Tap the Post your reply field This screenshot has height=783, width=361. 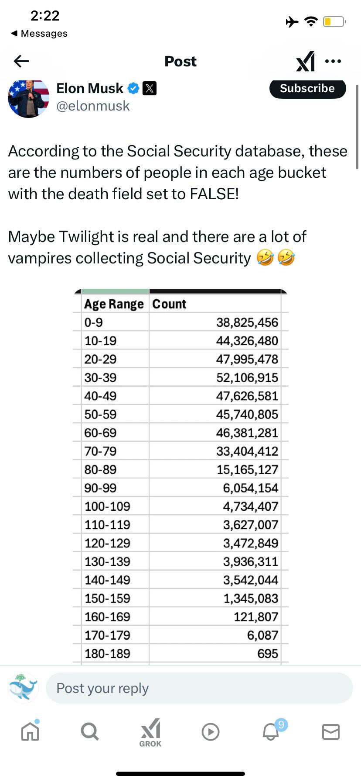pos(199,688)
